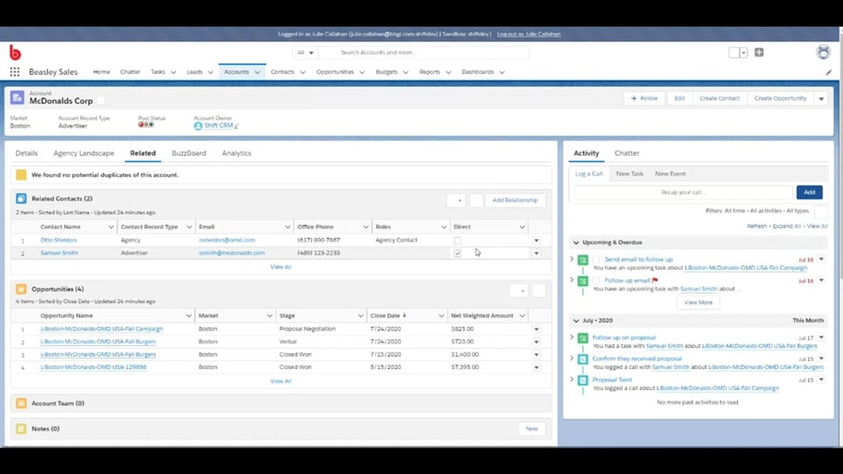Select the New Event activity tab
843x474 pixels.
click(x=670, y=174)
